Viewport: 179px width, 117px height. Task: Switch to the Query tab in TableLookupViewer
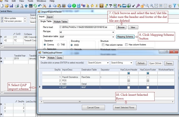pos(59,58)
